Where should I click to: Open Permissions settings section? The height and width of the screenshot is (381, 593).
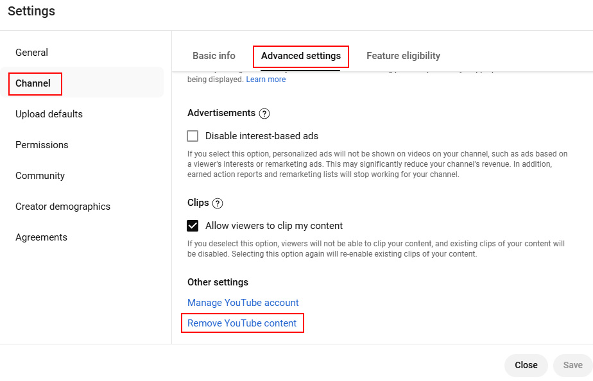point(42,145)
